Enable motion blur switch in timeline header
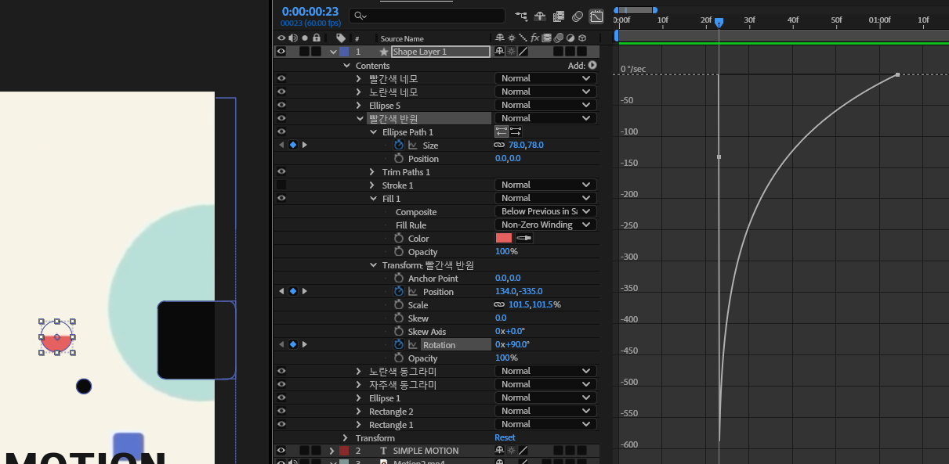 tap(578, 16)
